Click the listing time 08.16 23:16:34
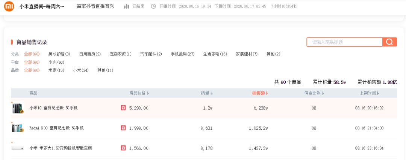Image resolution: width=406 pixels, height=160 pixels. tap(369, 148)
